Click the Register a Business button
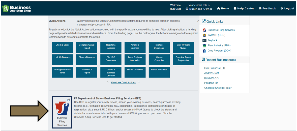This screenshot has height=131, width=297. click(x=111, y=47)
